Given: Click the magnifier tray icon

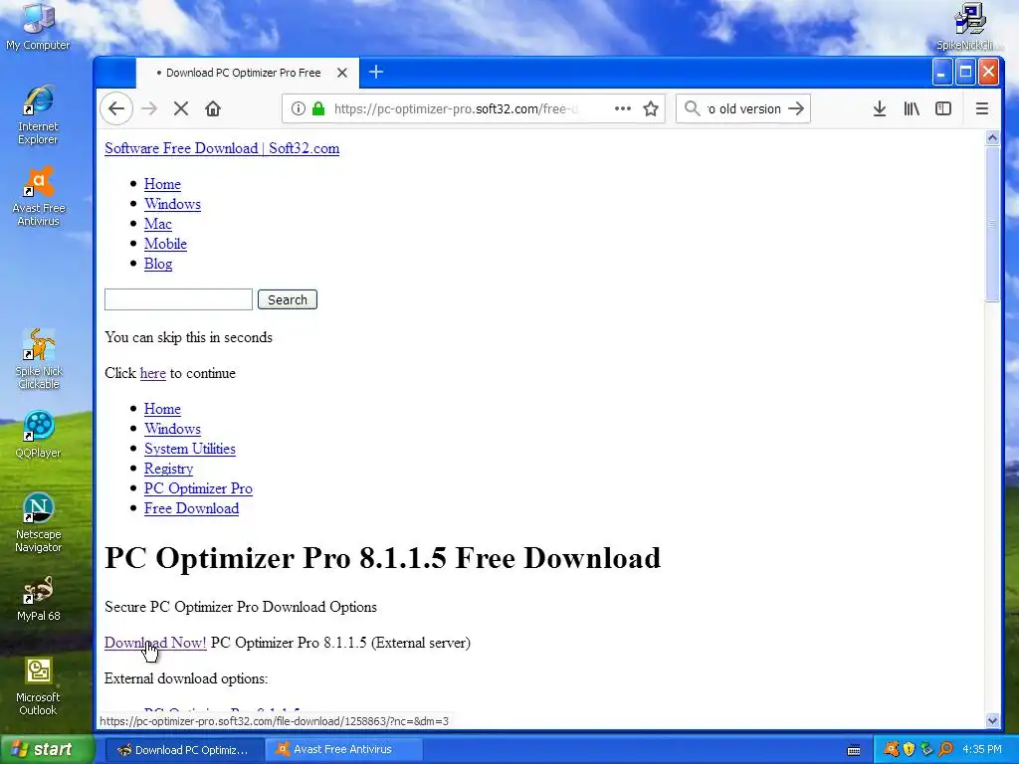Looking at the screenshot, I should pos(945,749).
